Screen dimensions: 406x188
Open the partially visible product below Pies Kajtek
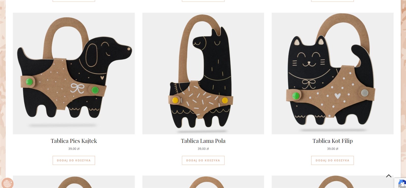click(x=74, y=182)
